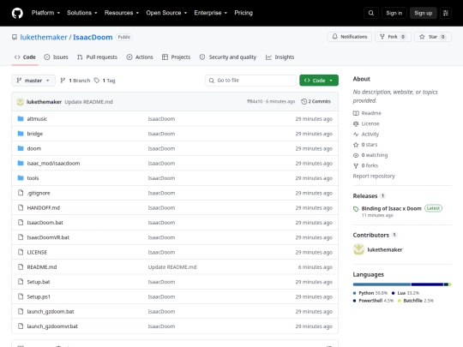Click the Python segment in languages bar
This screenshot has width=463, height=347.
pyautogui.click(x=382, y=284)
